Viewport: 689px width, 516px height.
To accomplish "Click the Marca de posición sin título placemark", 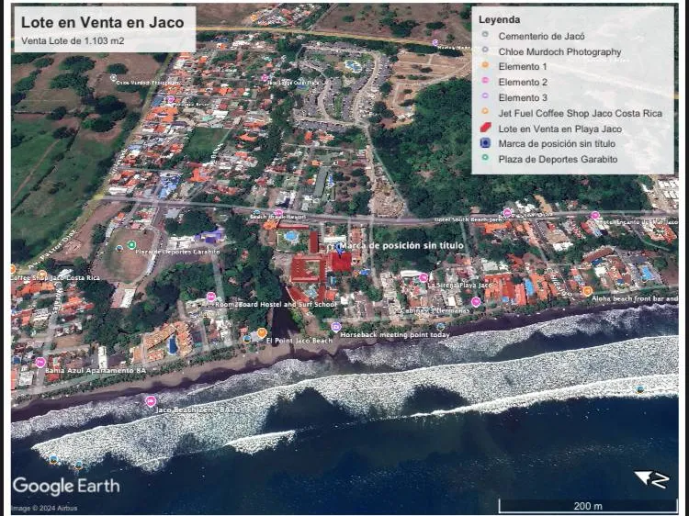I will pyautogui.click(x=342, y=246).
